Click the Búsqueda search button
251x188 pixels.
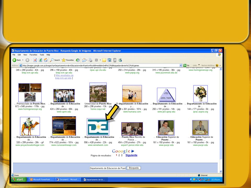(x=134, y=168)
